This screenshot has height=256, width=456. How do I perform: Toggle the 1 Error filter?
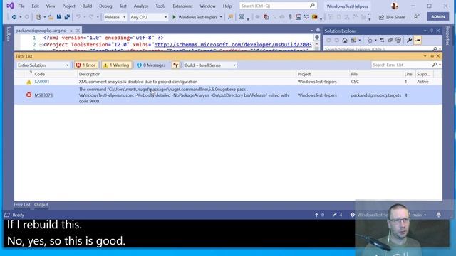(85, 65)
